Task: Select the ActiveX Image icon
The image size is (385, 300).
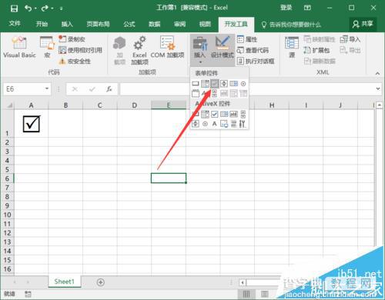Action: [x=224, y=124]
